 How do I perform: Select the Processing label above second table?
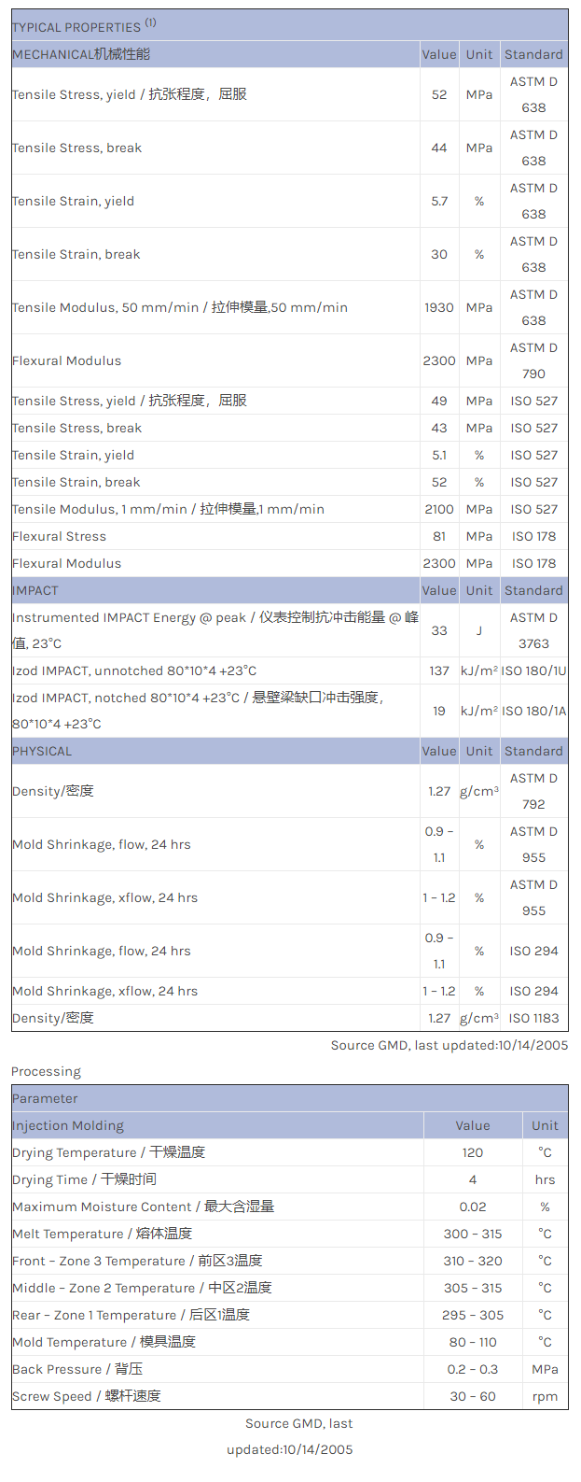tap(46, 1071)
